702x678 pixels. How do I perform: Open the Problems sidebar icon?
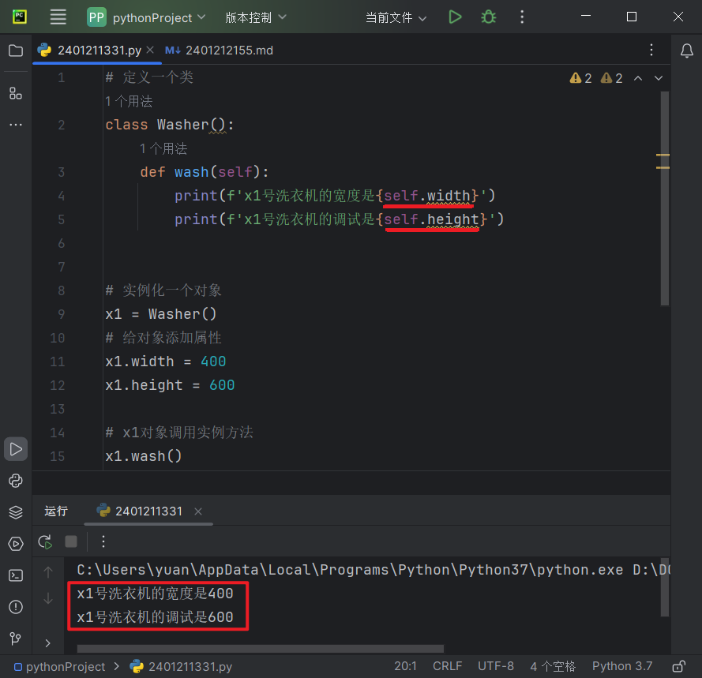click(16, 607)
